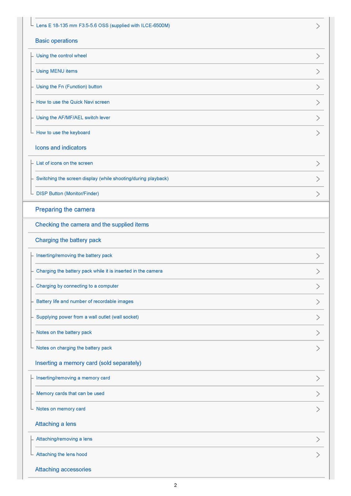Click chevron next to DISP Button (Monitor/Finder)
This screenshot has width=351, height=496.
pos(318,194)
